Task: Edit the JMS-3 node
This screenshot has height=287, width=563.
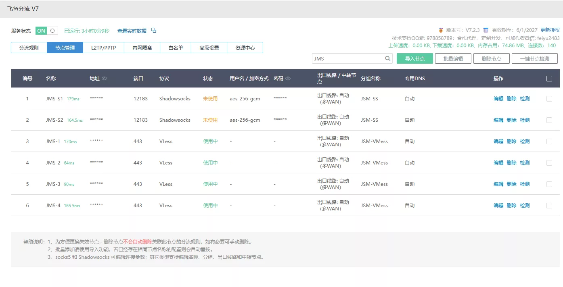Action: 498,184
